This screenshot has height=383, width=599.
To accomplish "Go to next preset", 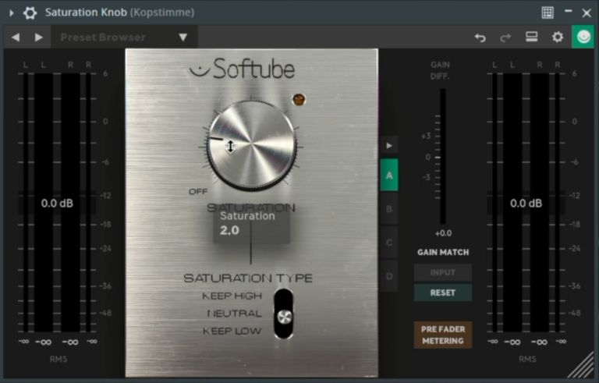I will pyautogui.click(x=38, y=37).
